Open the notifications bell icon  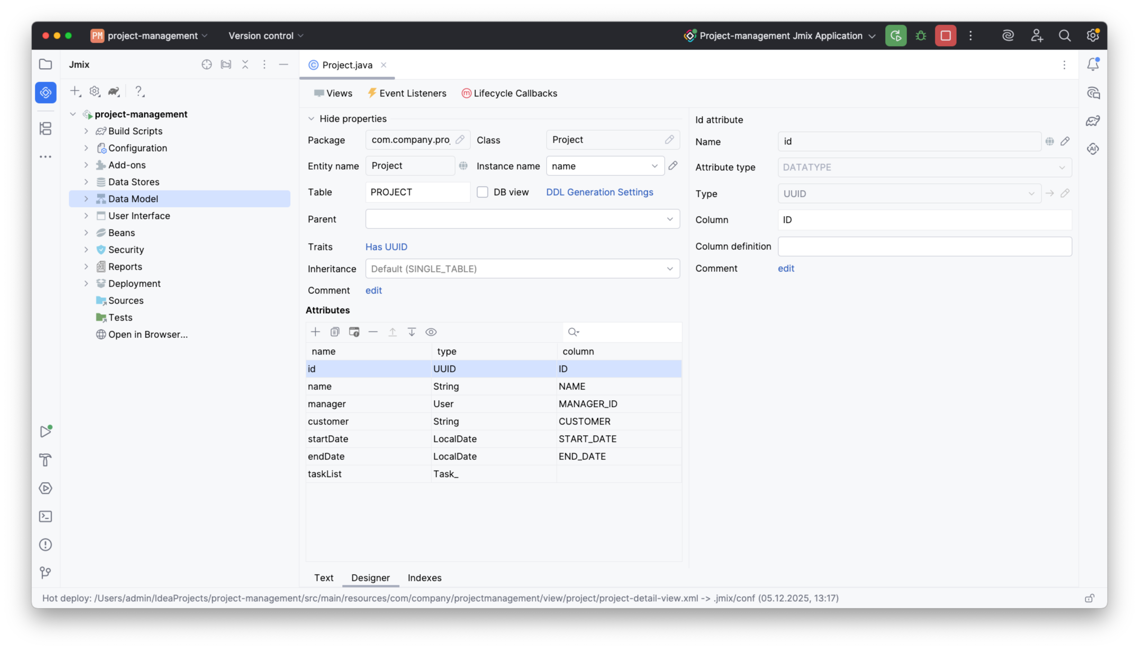point(1093,64)
